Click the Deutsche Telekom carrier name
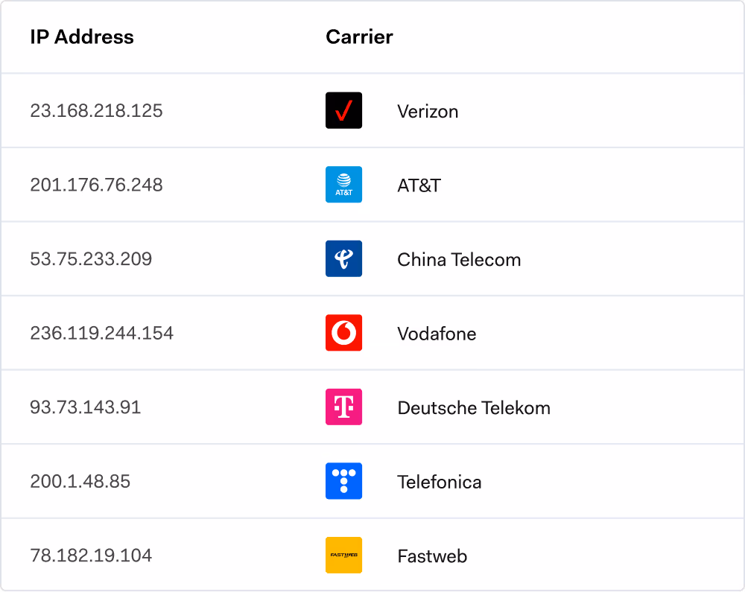Viewport: 745px width, 592px height. [x=475, y=407]
